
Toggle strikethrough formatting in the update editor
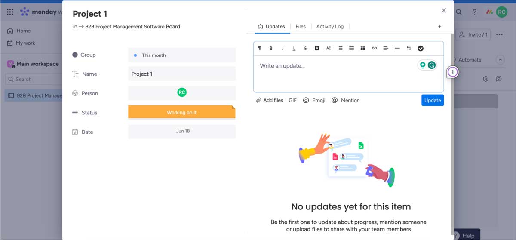point(306,48)
